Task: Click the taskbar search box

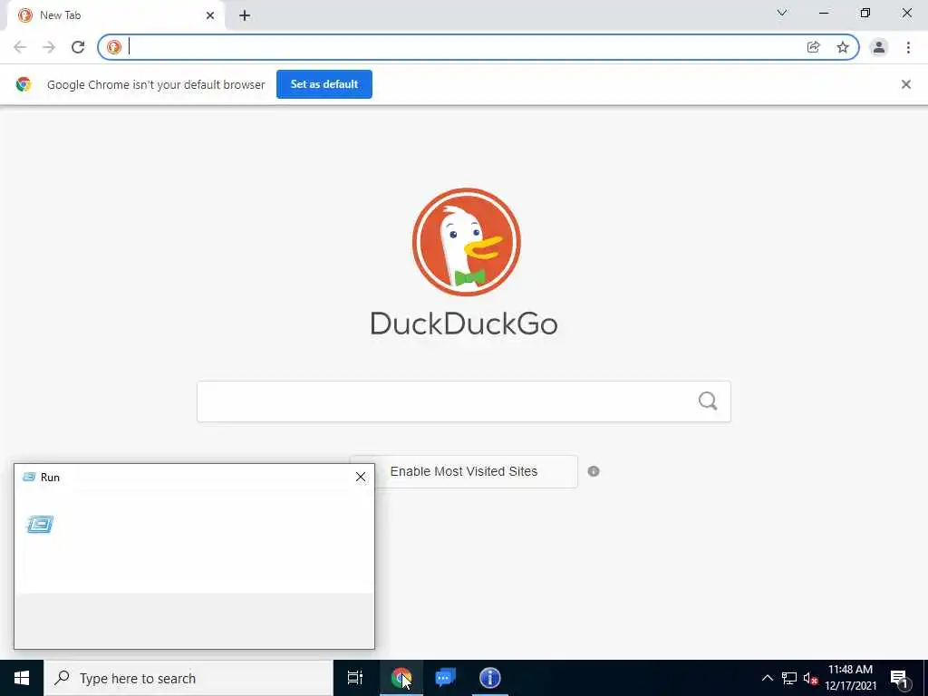Action: click(x=188, y=678)
